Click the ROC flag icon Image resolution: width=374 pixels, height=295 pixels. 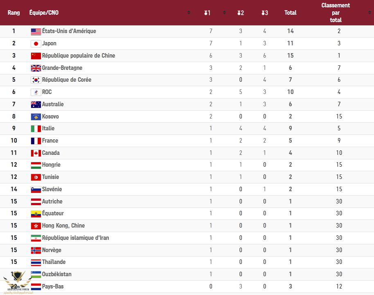(36, 92)
